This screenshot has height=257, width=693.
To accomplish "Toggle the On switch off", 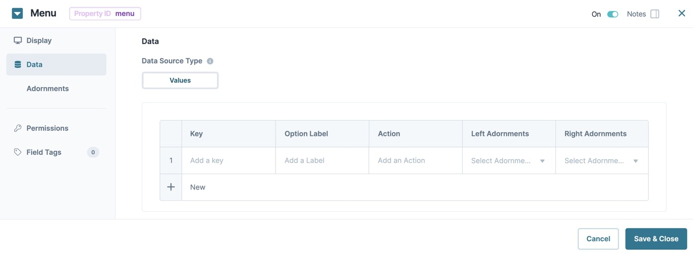I will [613, 14].
